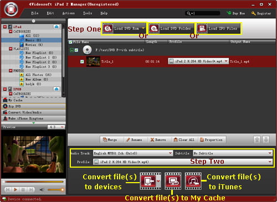Open the Subtitle dropdown
The width and height of the screenshot is (277, 202).
(x=233, y=153)
